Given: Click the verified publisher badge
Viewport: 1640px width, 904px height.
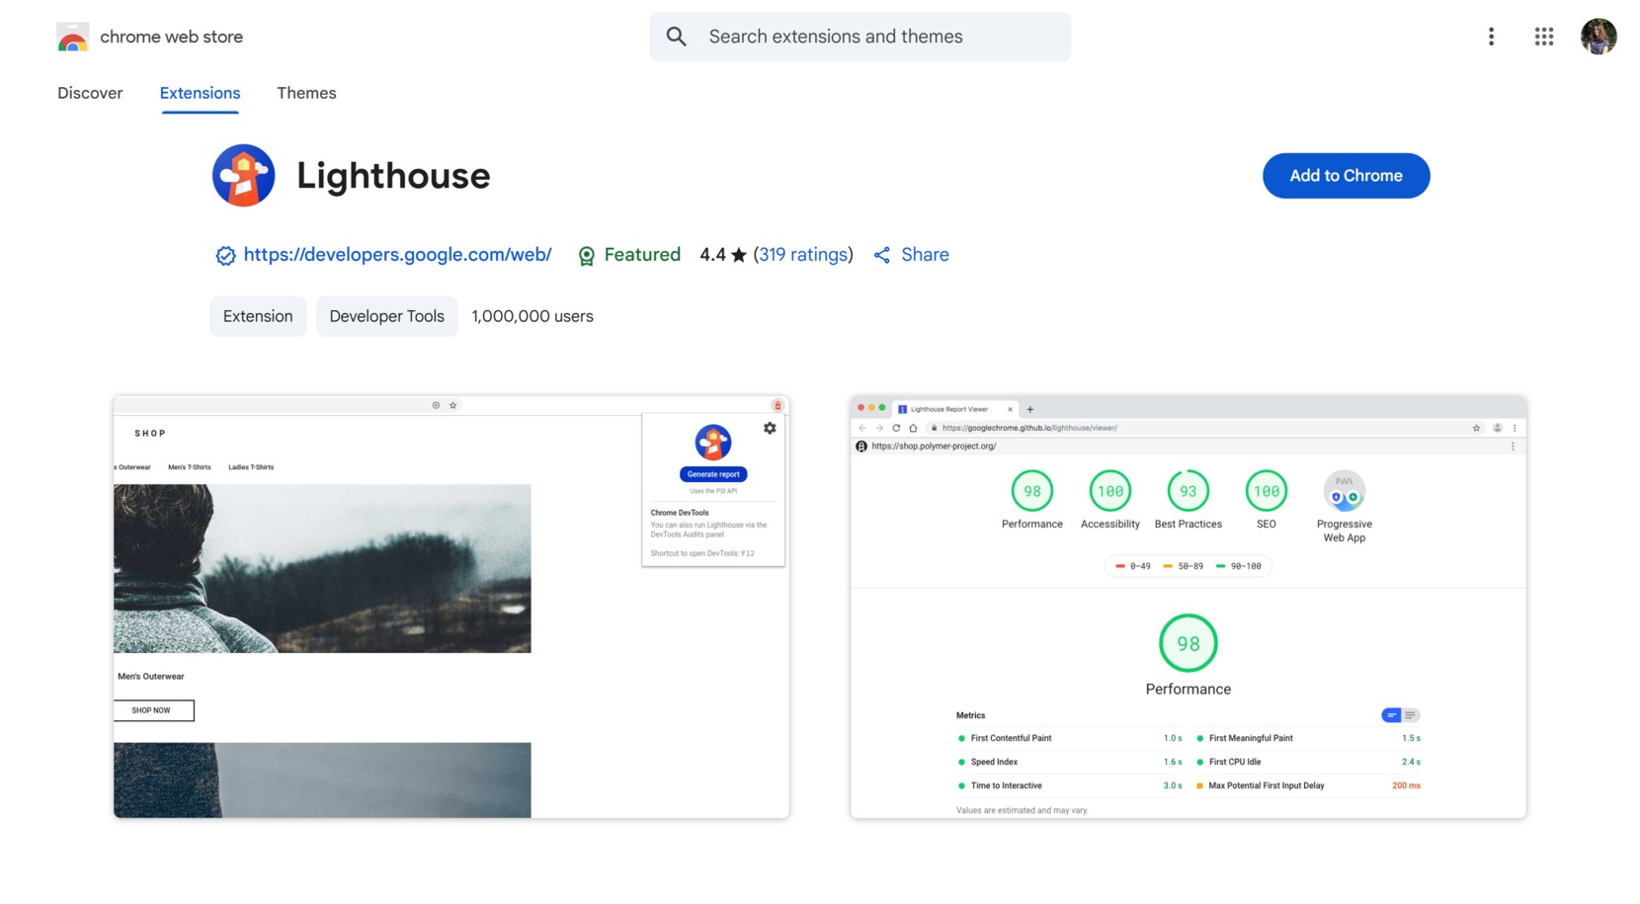Looking at the screenshot, I should (x=225, y=255).
